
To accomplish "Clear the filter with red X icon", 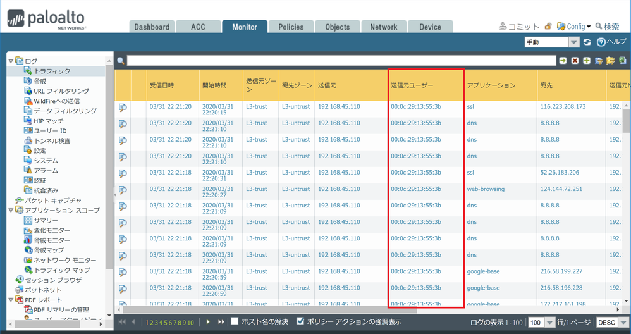I will click(575, 61).
